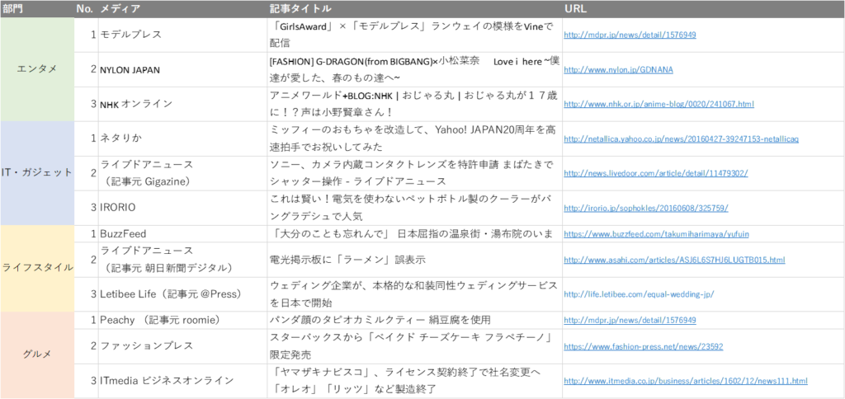Click the IRORIO media cell
The image size is (845, 399).
click(x=182, y=208)
